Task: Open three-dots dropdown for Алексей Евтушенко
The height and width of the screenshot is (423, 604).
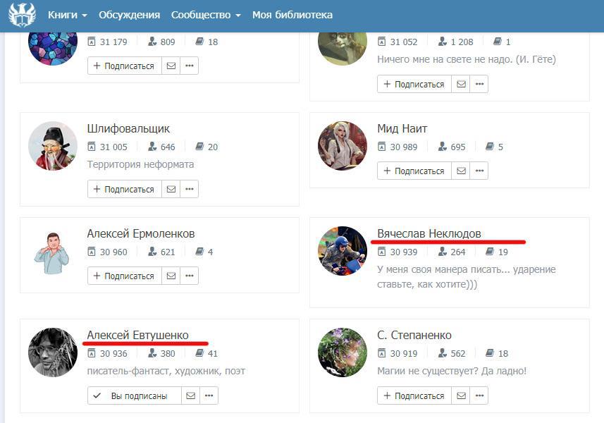Action: pyautogui.click(x=209, y=396)
